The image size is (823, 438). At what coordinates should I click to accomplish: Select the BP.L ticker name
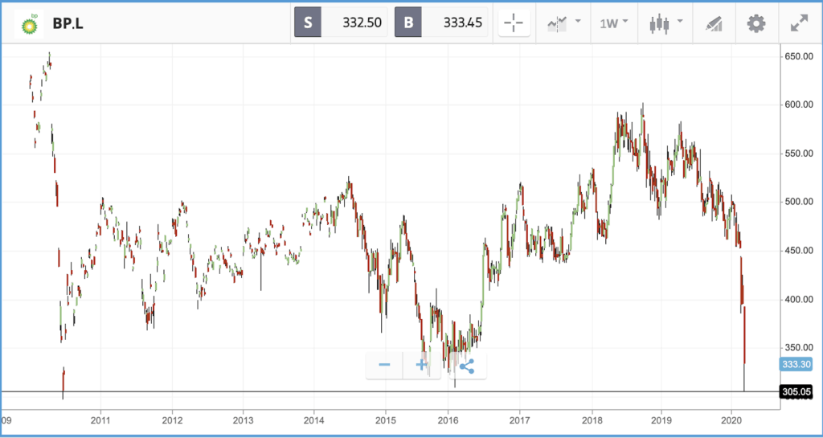[68, 23]
